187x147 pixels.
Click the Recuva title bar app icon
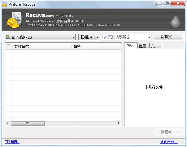(4, 3)
